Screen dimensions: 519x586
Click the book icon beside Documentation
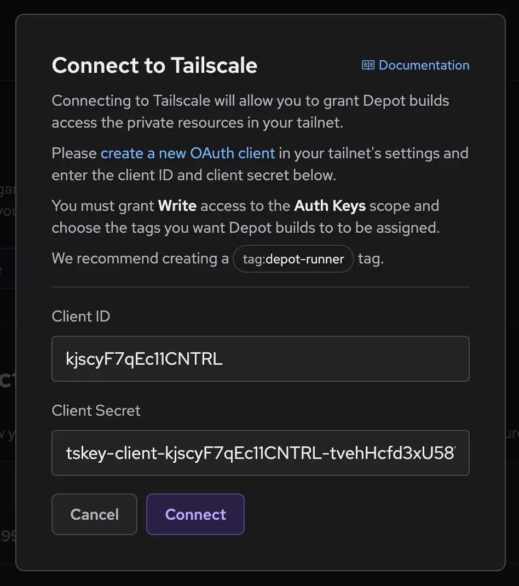pos(368,65)
